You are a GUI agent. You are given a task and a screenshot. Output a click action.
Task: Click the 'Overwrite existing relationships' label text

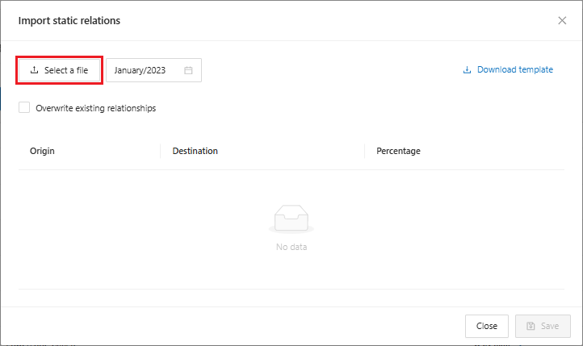pos(95,108)
